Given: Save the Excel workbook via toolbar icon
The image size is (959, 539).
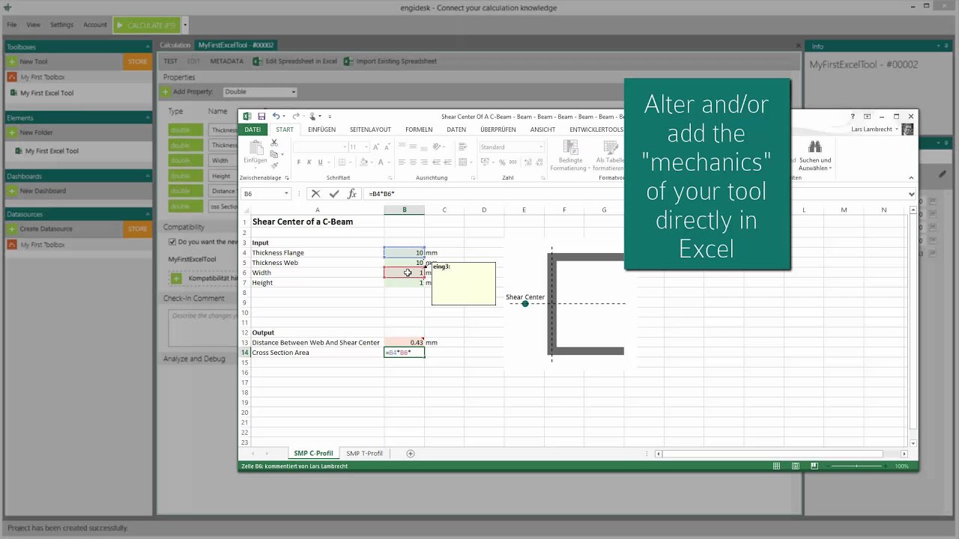Looking at the screenshot, I should point(261,116).
